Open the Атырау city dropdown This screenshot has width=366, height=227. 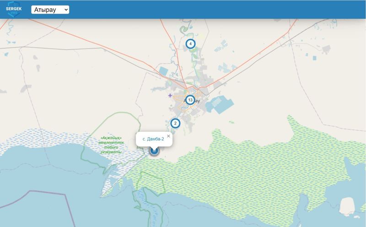coord(50,10)
